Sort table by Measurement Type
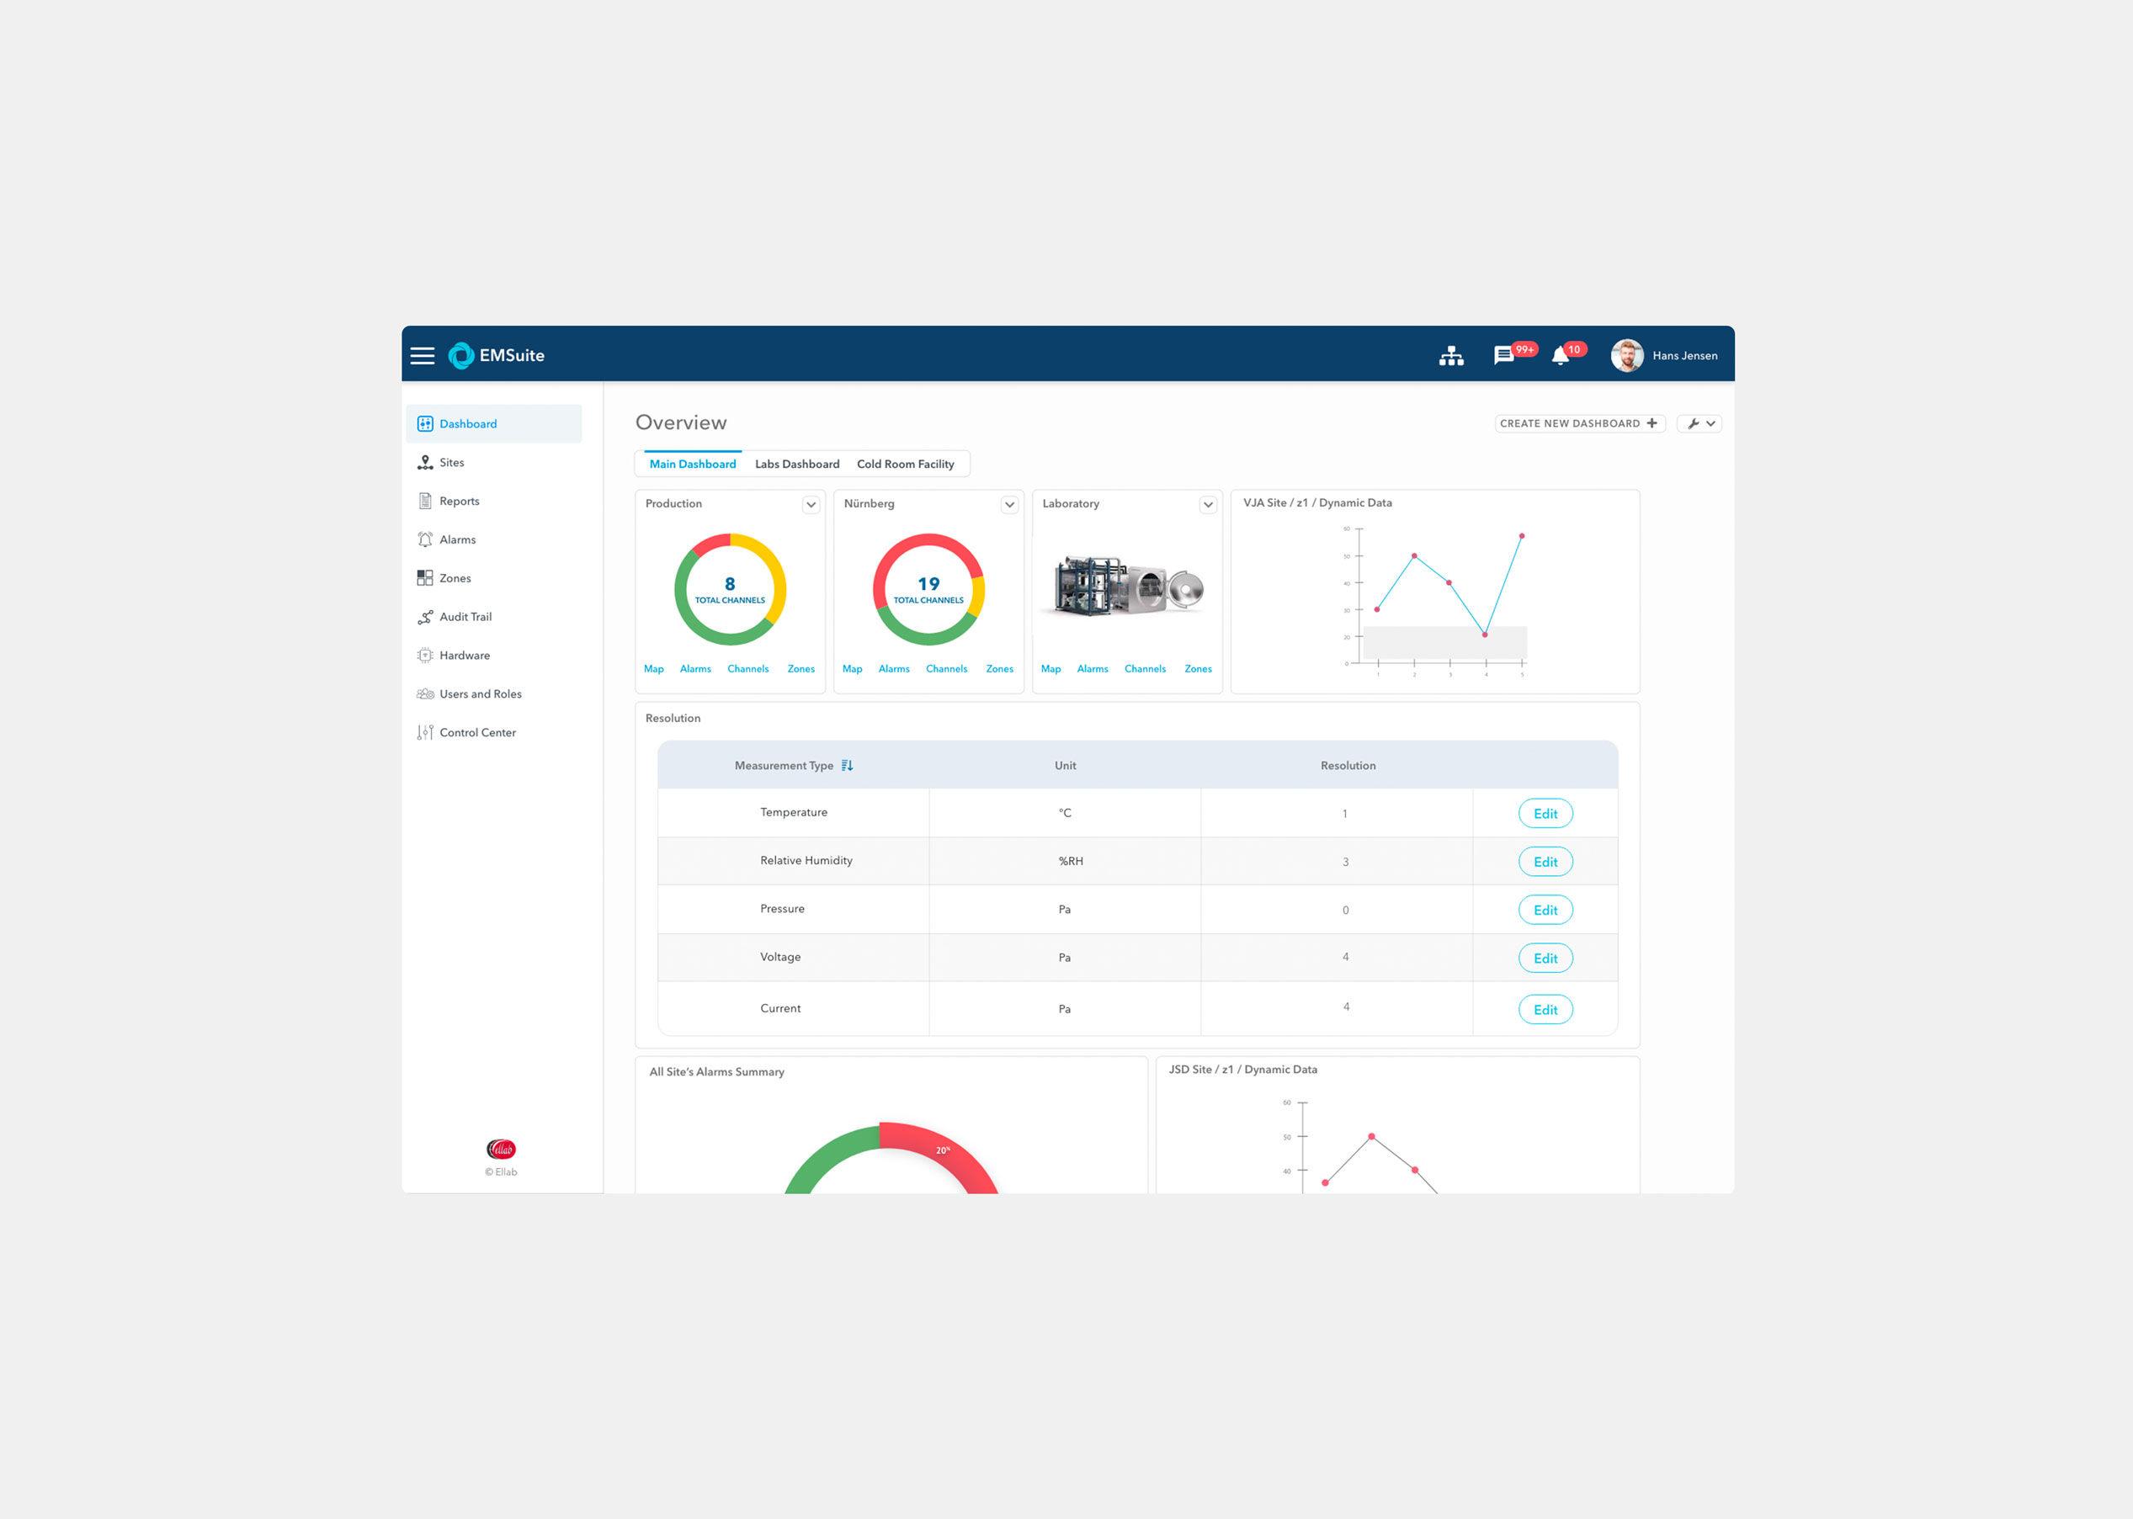Image resolution: width=2133 pixels, height=1519 pixels. point(847,765)
